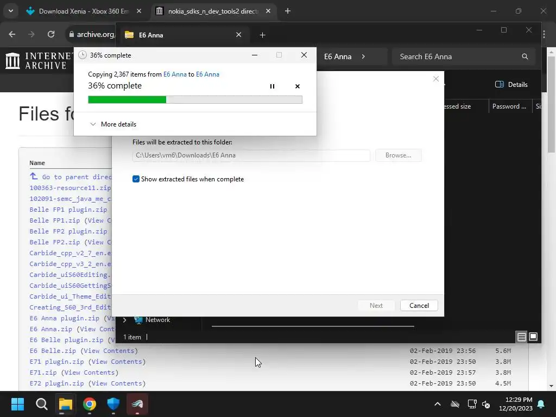Click Cancel in the extract dialog

click(419, 305)
